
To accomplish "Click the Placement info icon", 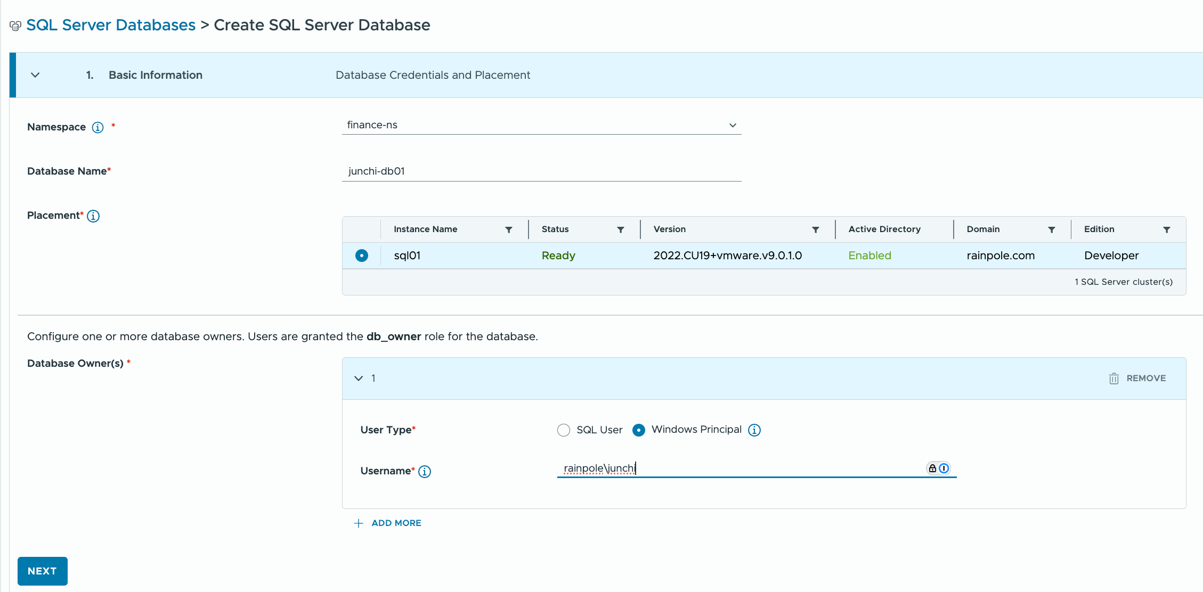I will [x=93, y=216].
